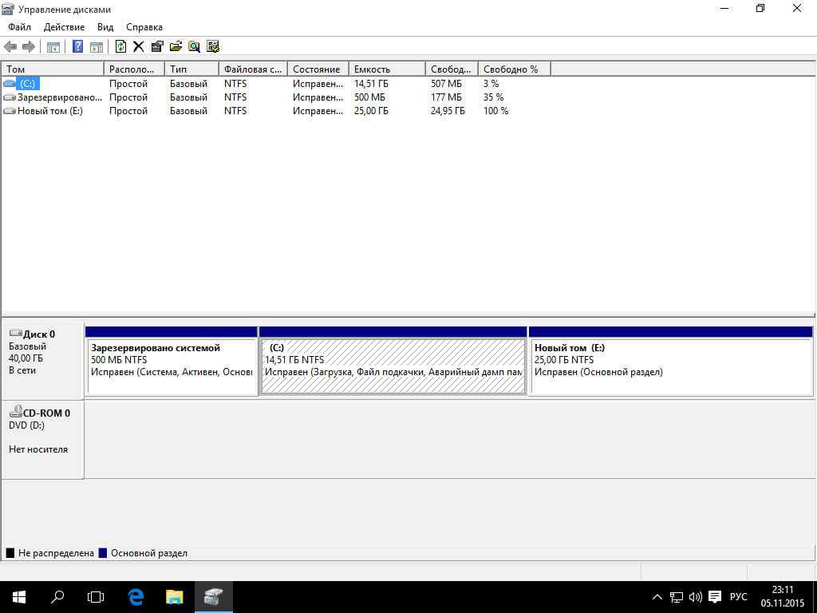The width and height of the screenshot is (817, 613).
Task: Click the blue question mark Help icon
Action: pyautogui.click(x=78, y=47)
